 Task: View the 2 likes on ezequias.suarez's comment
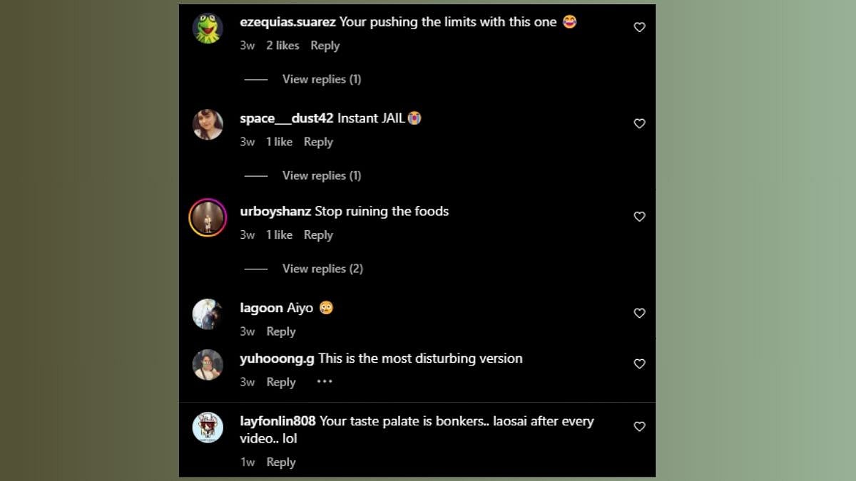pos(282,46)
